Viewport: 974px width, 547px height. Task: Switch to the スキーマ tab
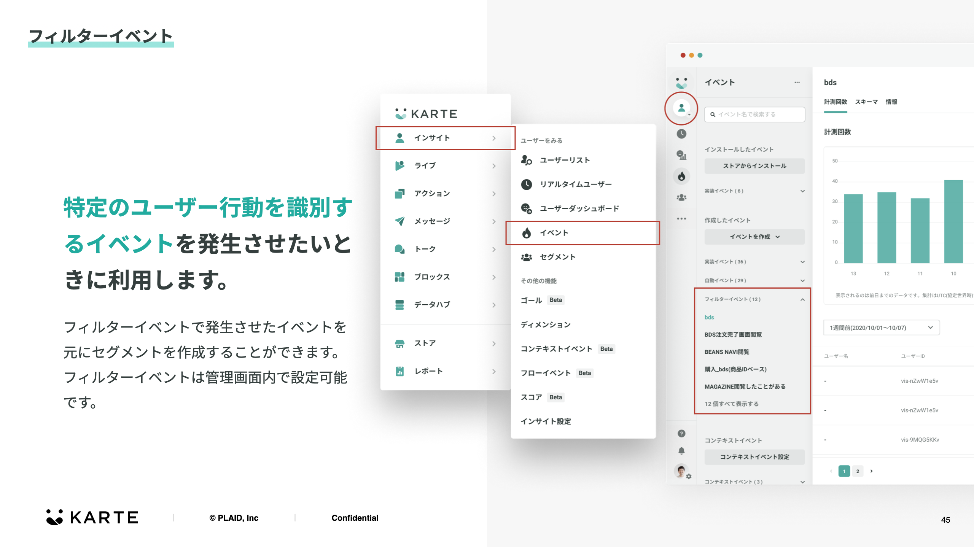click(866, 102)
